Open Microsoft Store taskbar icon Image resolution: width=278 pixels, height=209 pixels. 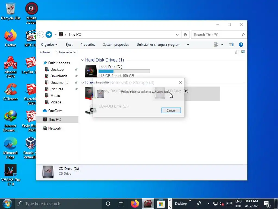(161, 204)
